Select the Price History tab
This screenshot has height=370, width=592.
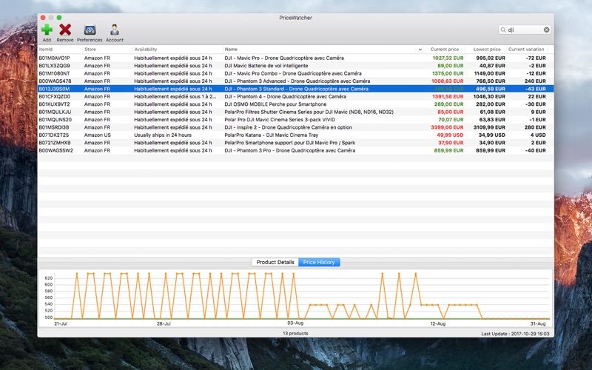coord(319,262)
